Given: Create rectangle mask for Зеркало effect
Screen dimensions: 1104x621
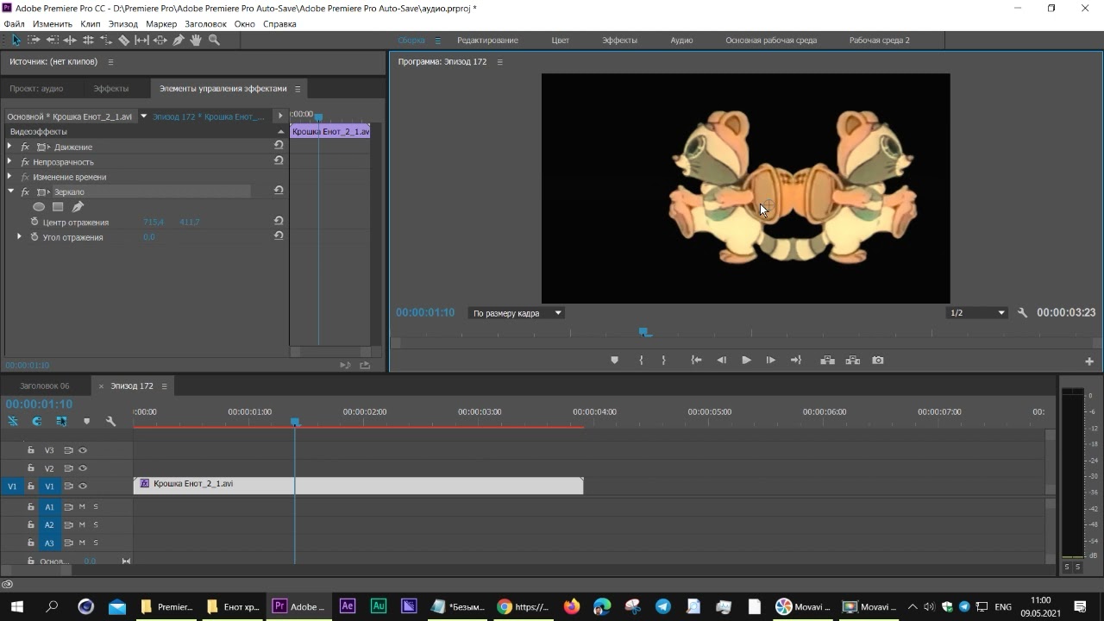Looking at the screenshot, I should click(x=58, y=207).
